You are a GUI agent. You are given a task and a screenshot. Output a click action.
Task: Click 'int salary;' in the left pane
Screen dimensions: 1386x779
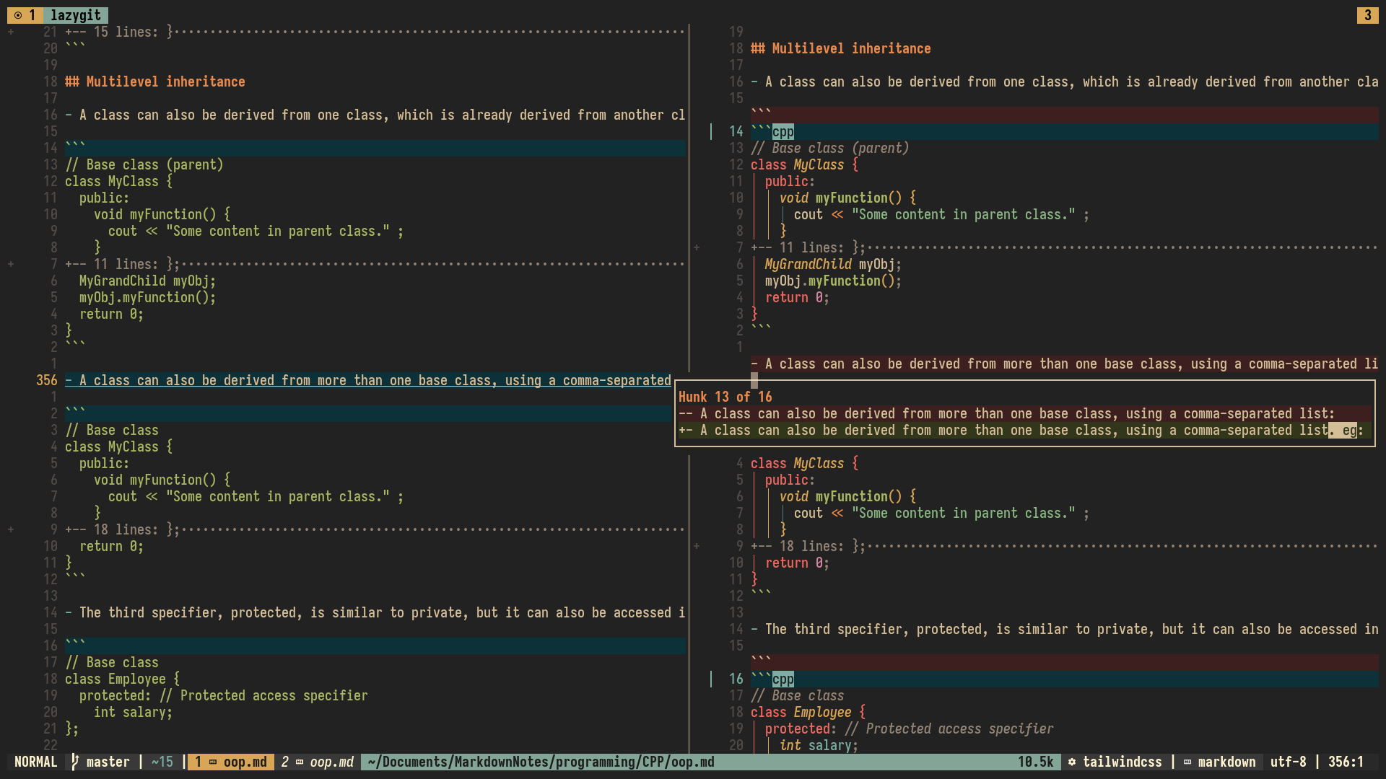pyautogui.click(x=134, y=712)
